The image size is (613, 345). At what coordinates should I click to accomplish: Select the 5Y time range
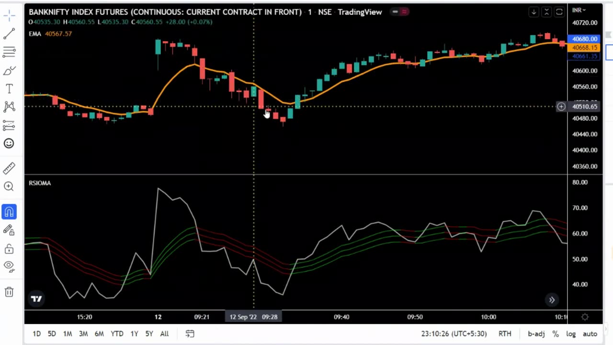149,333
